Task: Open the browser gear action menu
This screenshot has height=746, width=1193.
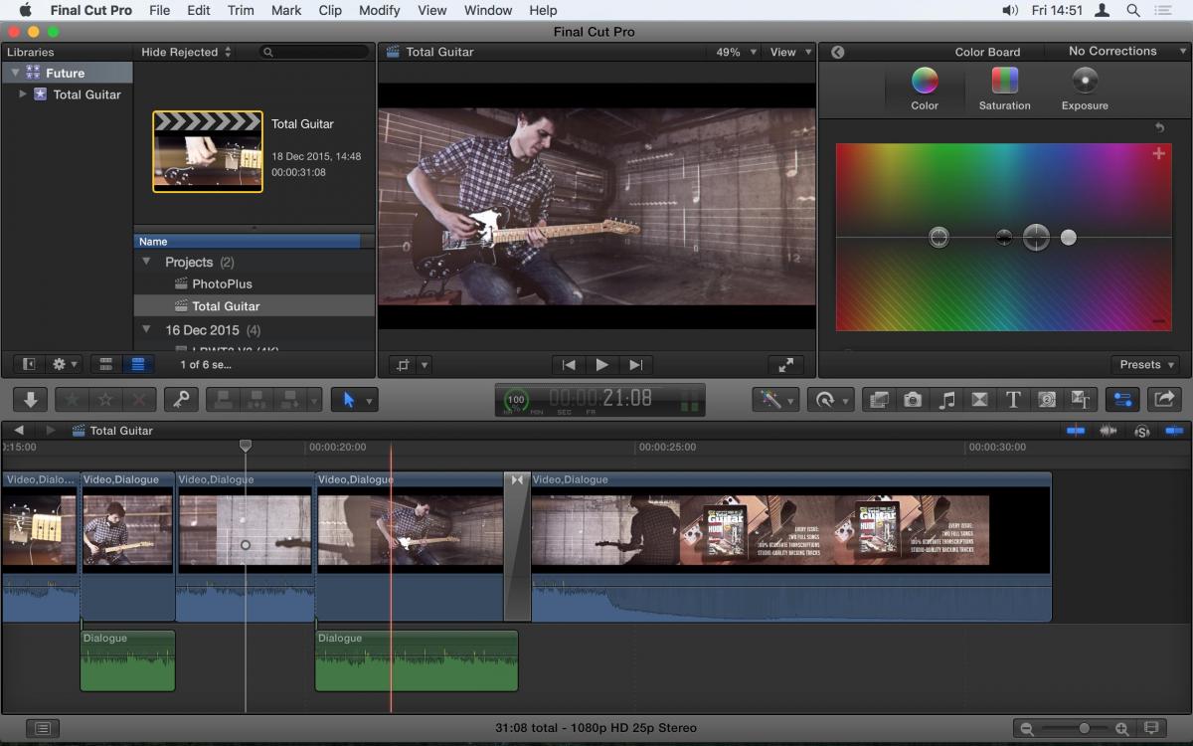Action: (x=65, y=365)
